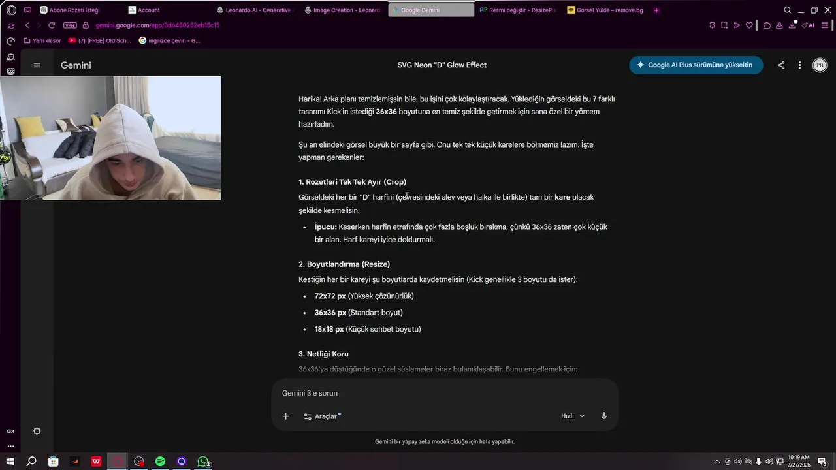Open the sidebar three-dot more menu
Viewport: 836px width, 470px height.
tap(10, 446)
